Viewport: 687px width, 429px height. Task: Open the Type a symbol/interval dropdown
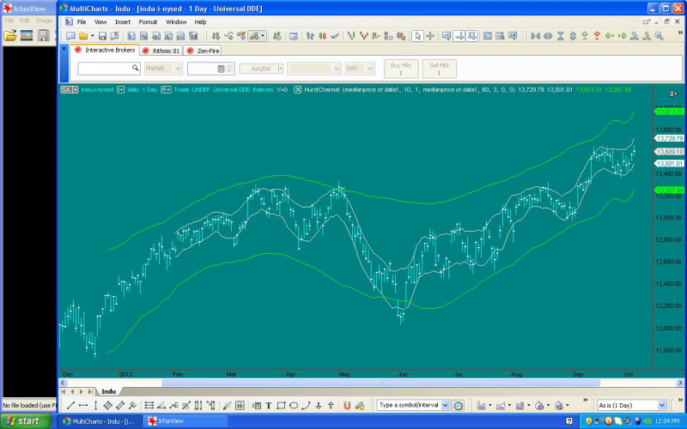point(445,405)
